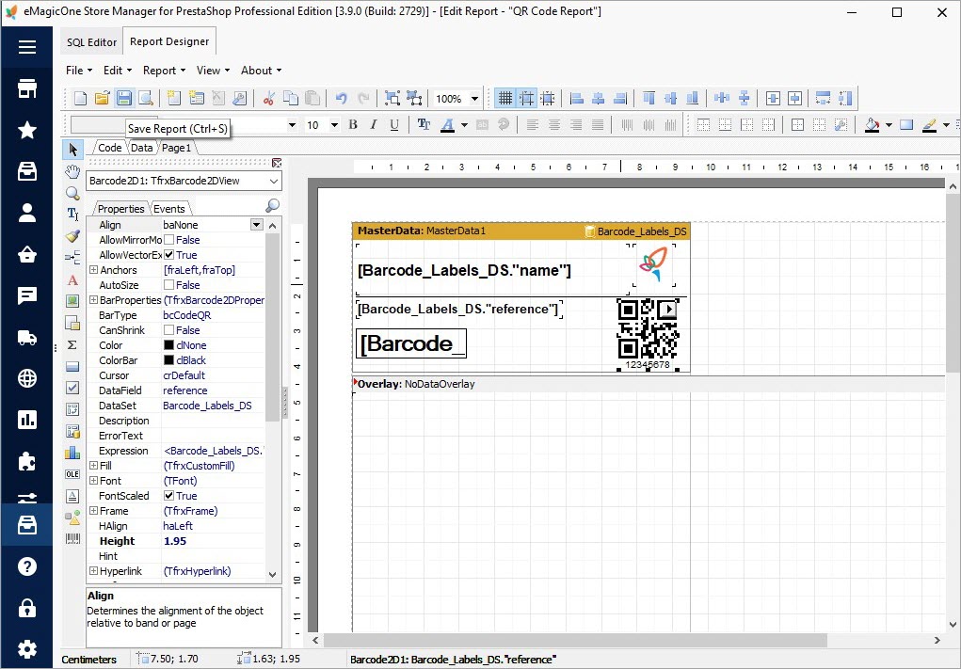961x669 pixels.
Task: Open the object selector Barcode2D1 dropdown
Action: (273, 181)
